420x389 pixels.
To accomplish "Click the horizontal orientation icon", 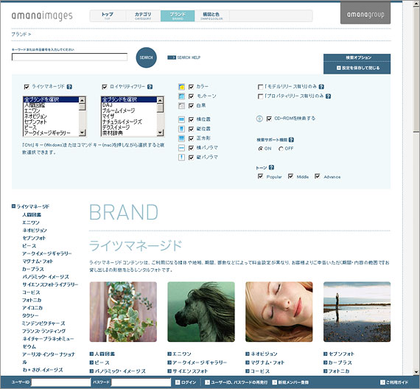I will (x=181, y=119).
